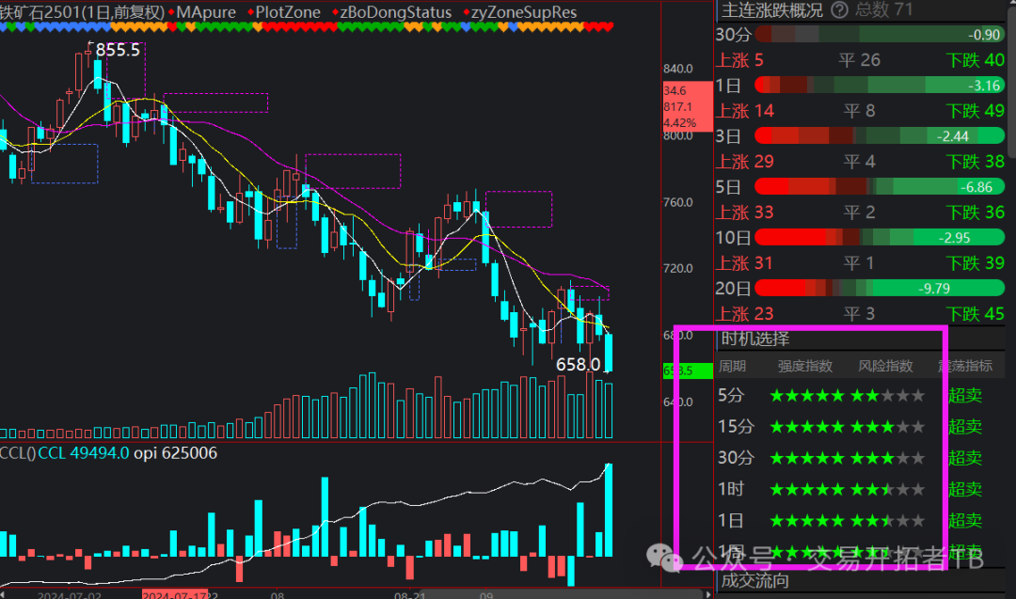Viewport: 1016px width, 599px height.
Task: Click the 下跌 45 value
Action: pos(976,314)
